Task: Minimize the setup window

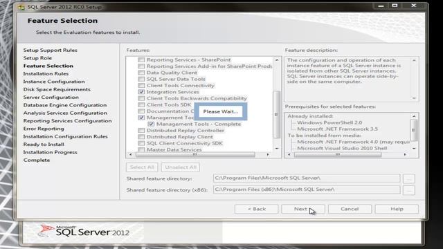Action: pyautogui.click(x=381, y=6)
